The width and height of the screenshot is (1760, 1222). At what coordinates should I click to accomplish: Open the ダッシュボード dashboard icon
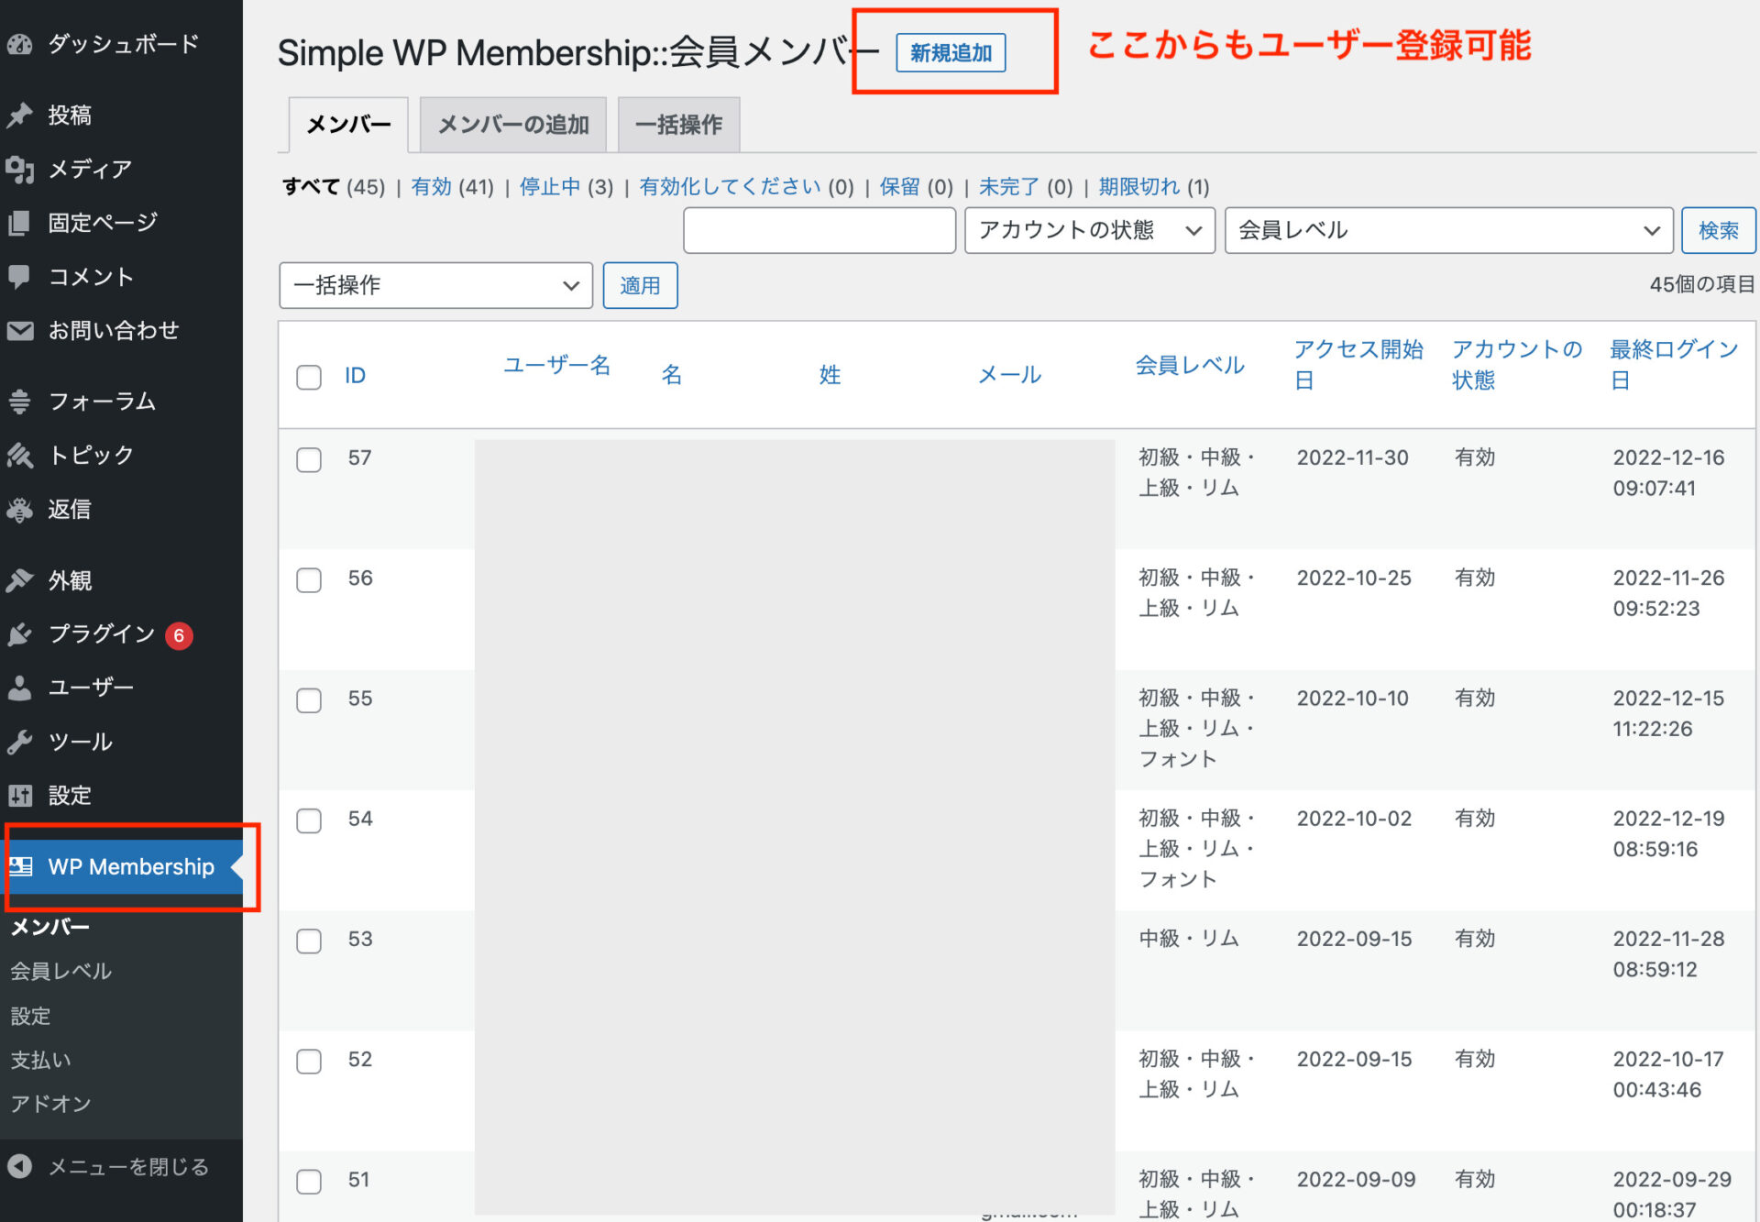(20, 43)
